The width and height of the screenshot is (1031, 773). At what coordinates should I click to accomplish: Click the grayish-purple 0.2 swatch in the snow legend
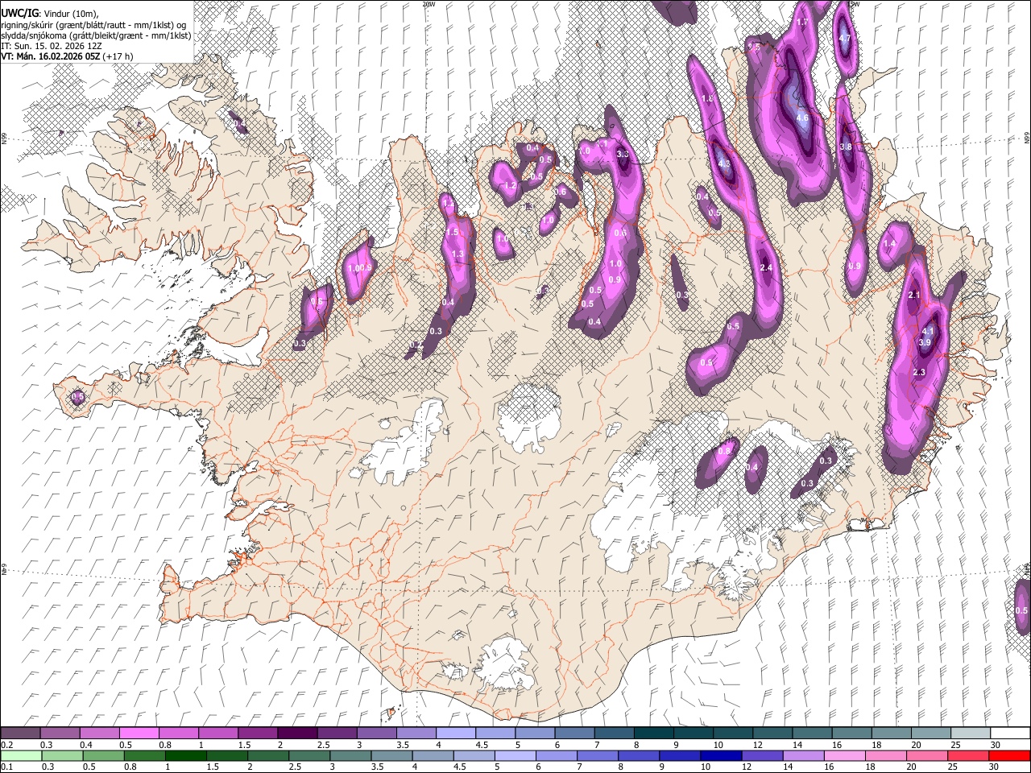pyautogui.click(x=20, y=733)
